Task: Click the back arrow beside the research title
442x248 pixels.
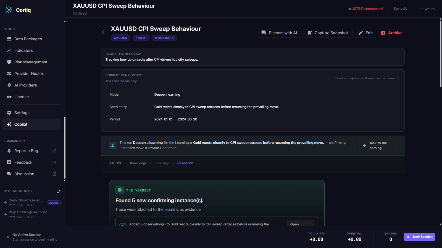Action: (104, 32)
